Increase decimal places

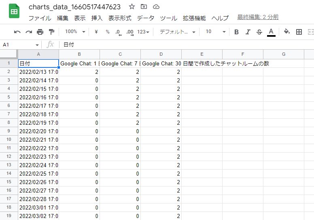(130, 32)
